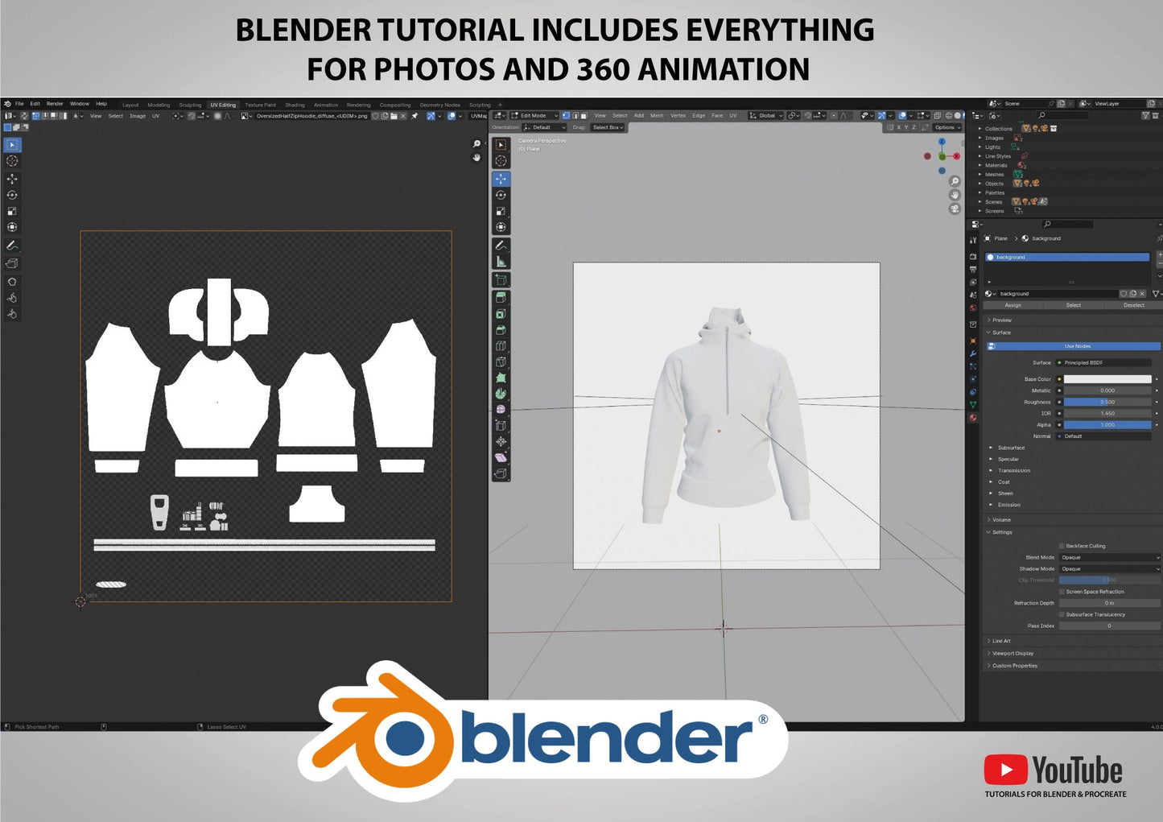1163x822 pixels.
Task: Enable Subsurface Translucency checkbox
Action: 1062,614
